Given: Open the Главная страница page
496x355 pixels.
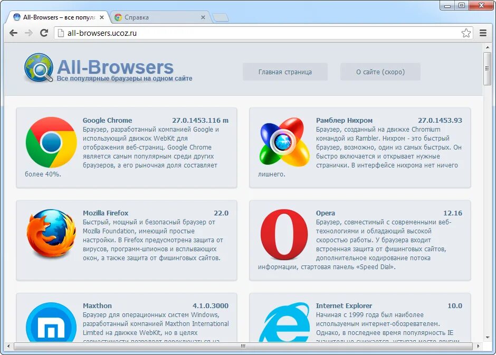Looking at the screenshot, I should point(285,72).
